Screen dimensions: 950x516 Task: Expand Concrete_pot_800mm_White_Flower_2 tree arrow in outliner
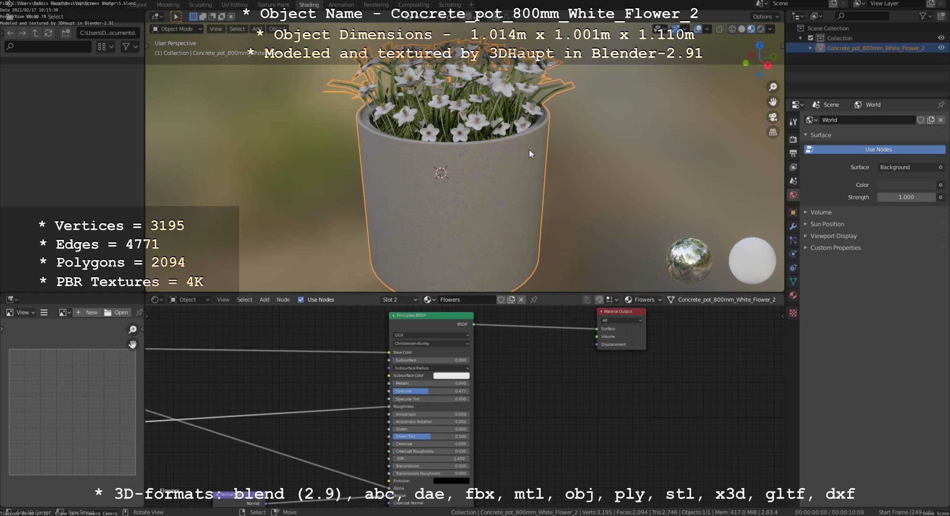pyautogui.click(x=810, y=48)
